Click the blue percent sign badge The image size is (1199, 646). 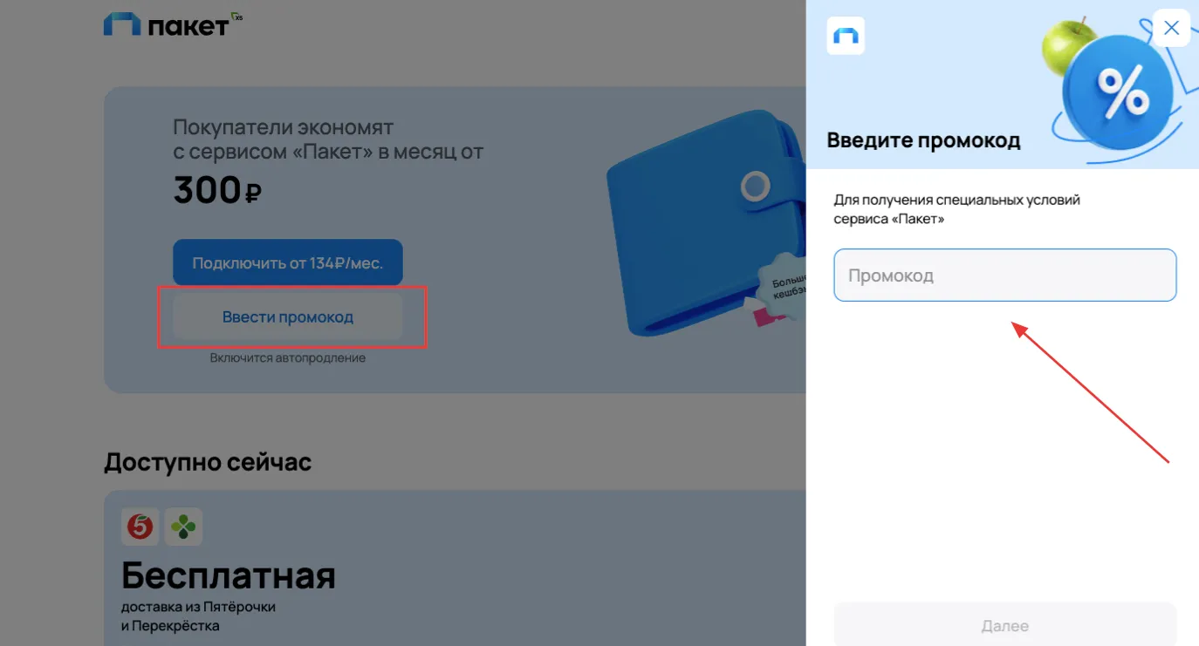[x=1117, y=94]
